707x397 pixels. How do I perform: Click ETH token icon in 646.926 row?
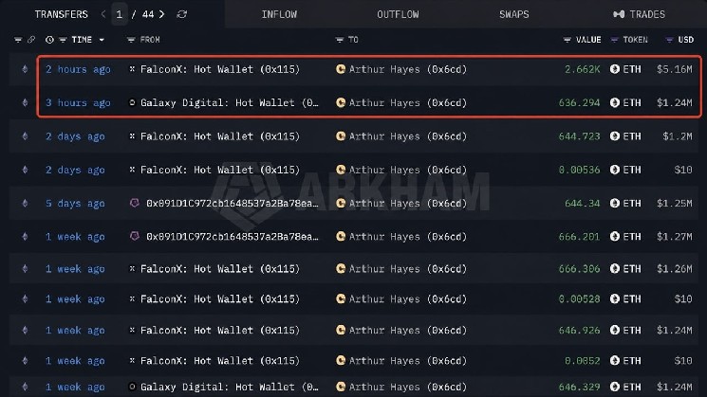615,330
